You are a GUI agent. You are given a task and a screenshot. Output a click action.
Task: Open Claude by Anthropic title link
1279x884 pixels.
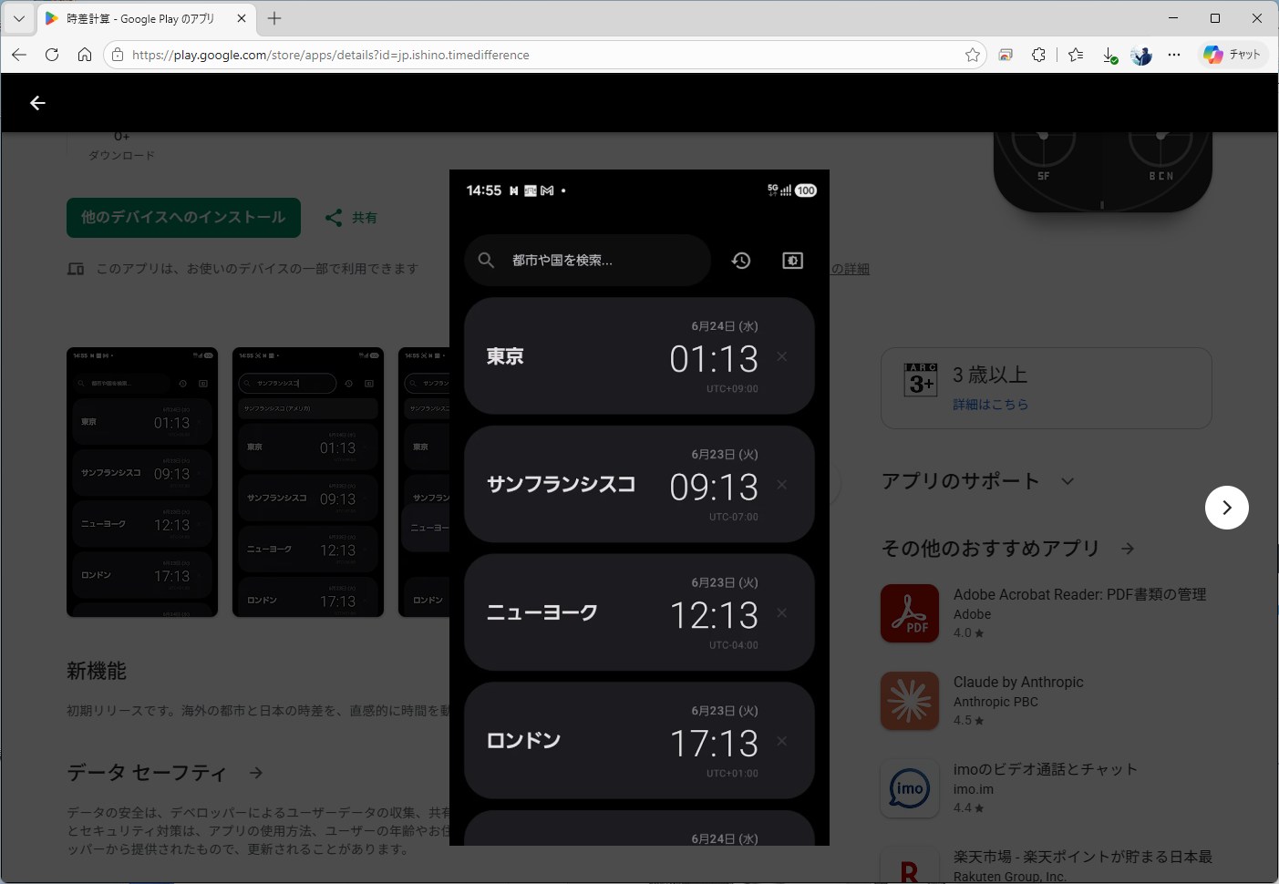1018,682
